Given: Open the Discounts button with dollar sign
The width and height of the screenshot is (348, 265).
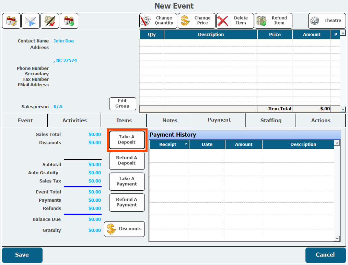Looking at the screenshot, I should (125, 229).
